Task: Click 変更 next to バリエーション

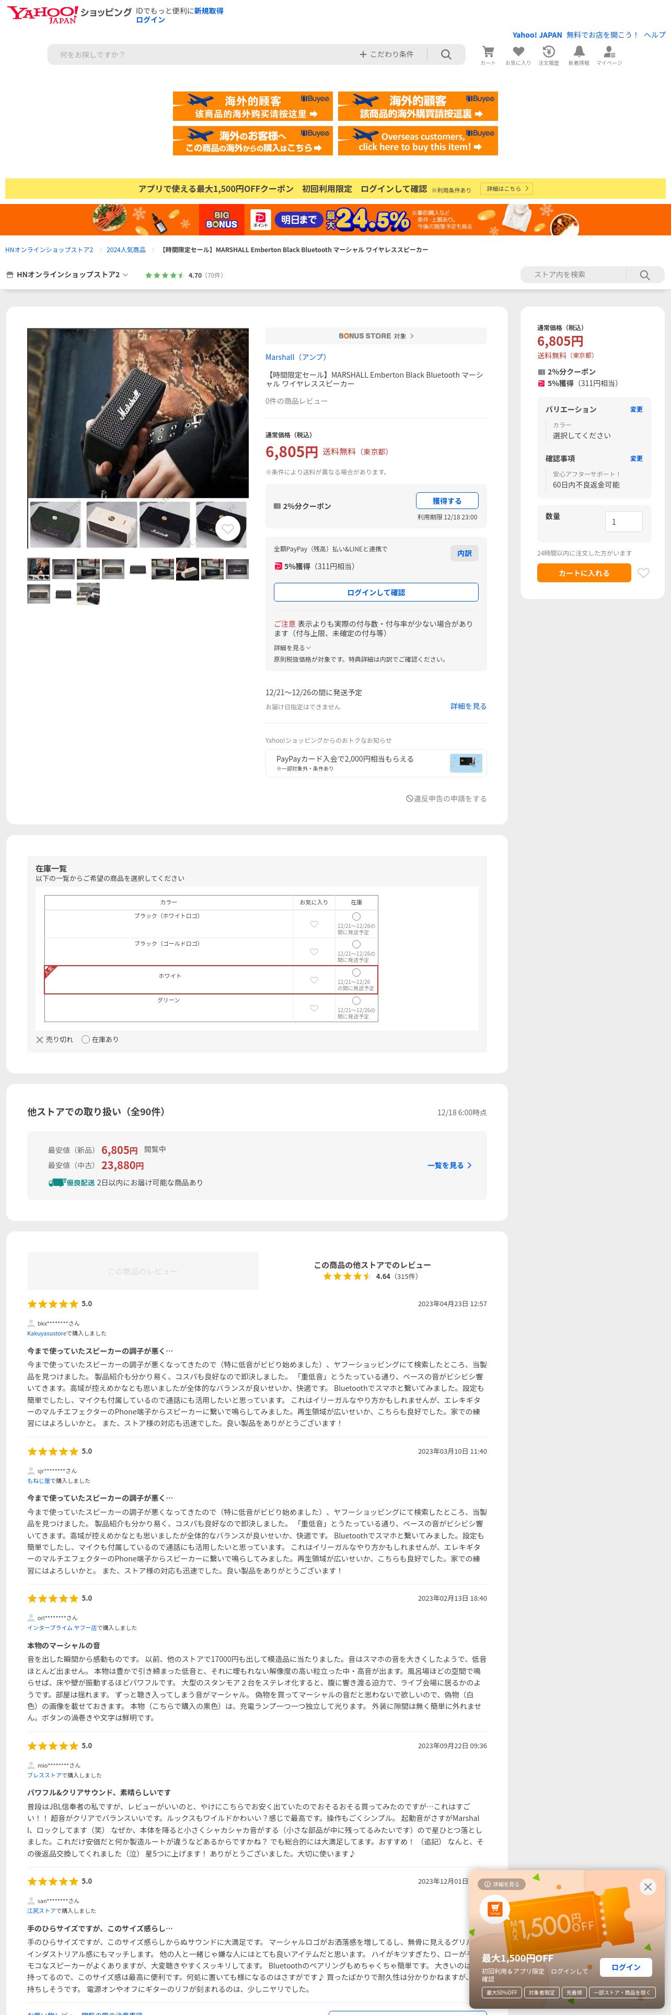Action: point(637,409)
